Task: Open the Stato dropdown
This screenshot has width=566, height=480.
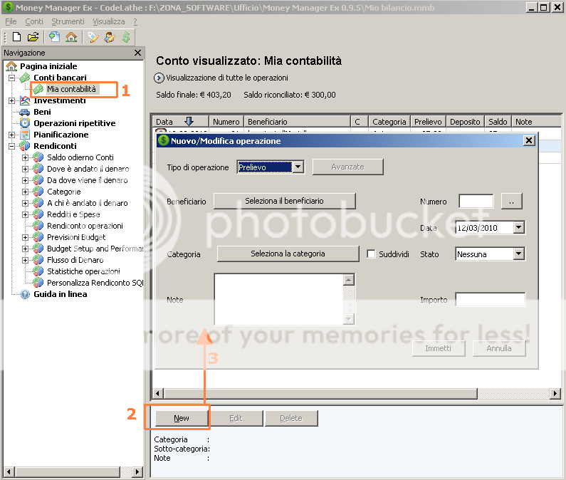Action: point(519,254)
